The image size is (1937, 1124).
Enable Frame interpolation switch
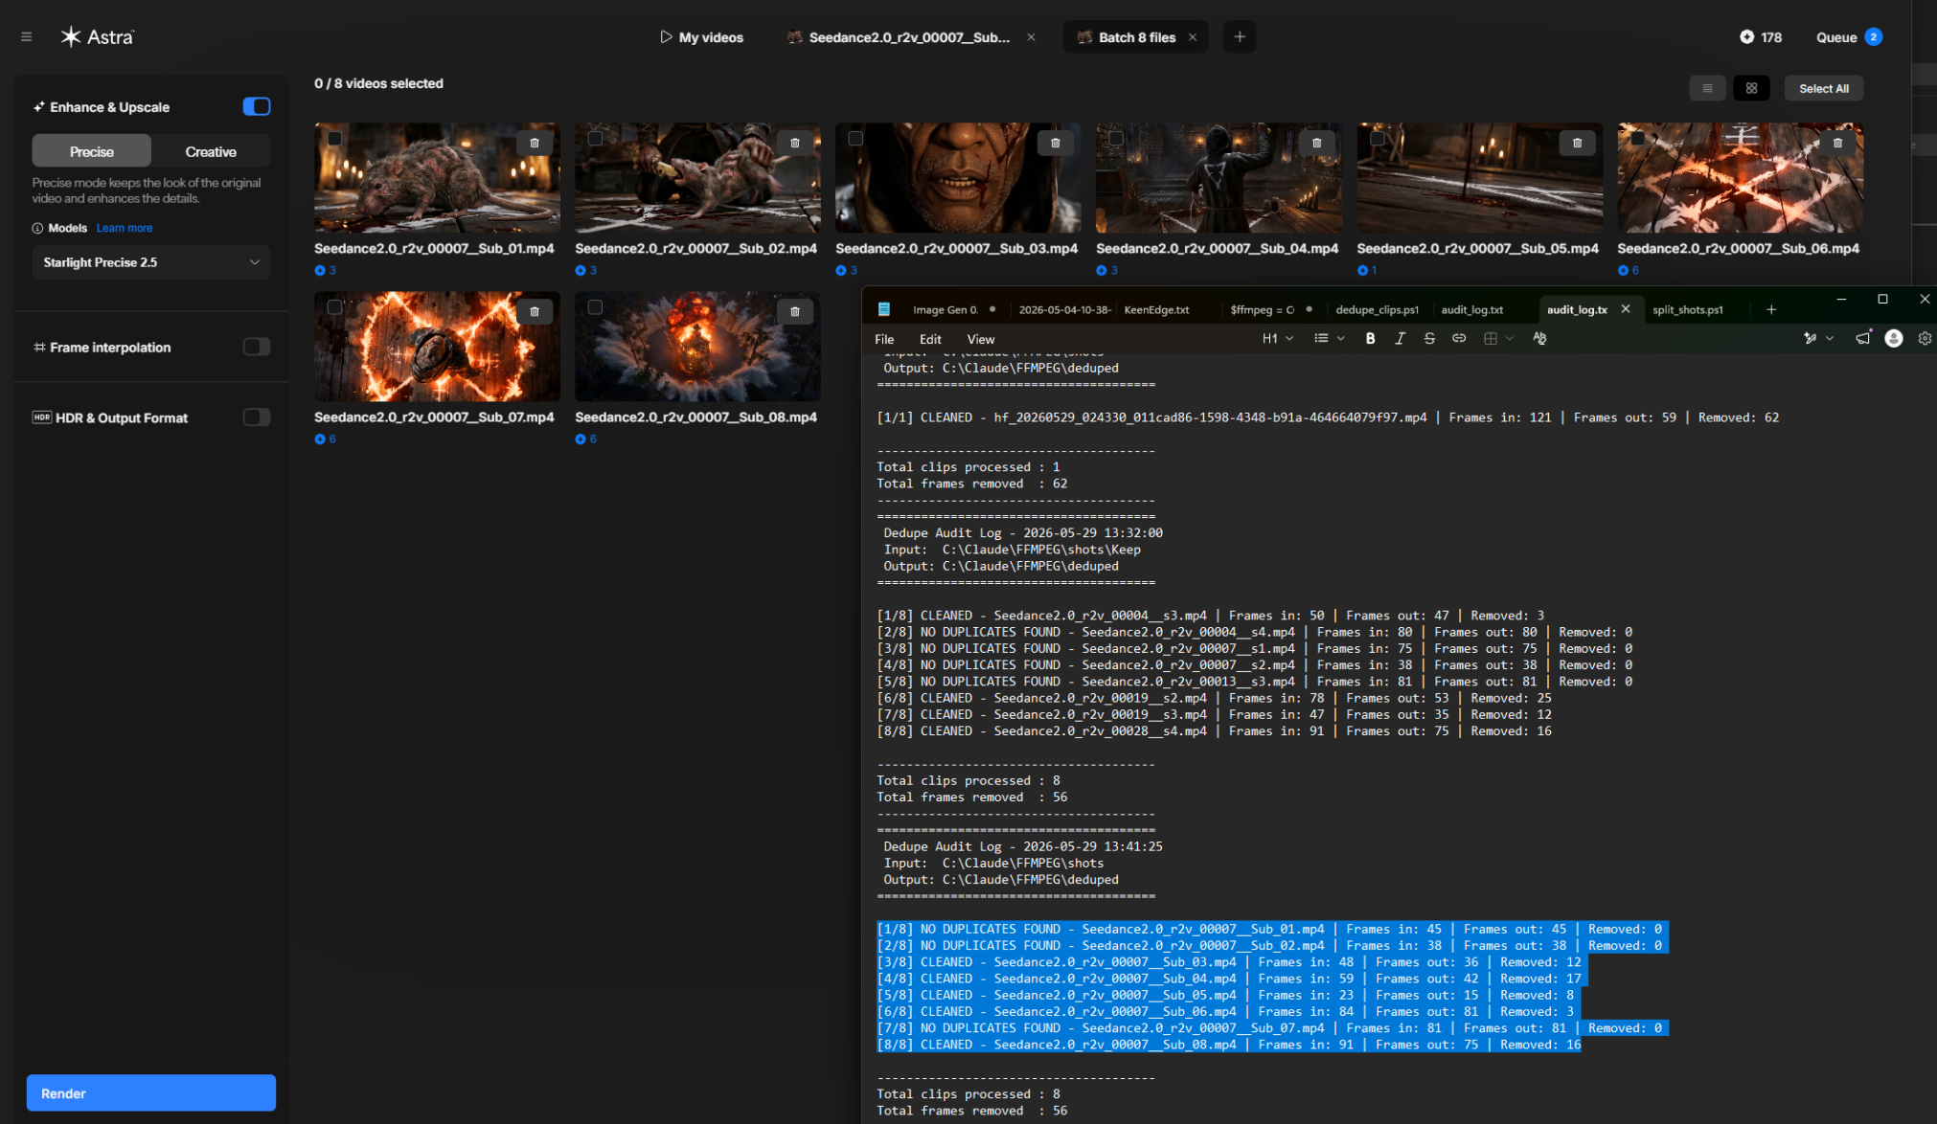click(x=257, y=347)
